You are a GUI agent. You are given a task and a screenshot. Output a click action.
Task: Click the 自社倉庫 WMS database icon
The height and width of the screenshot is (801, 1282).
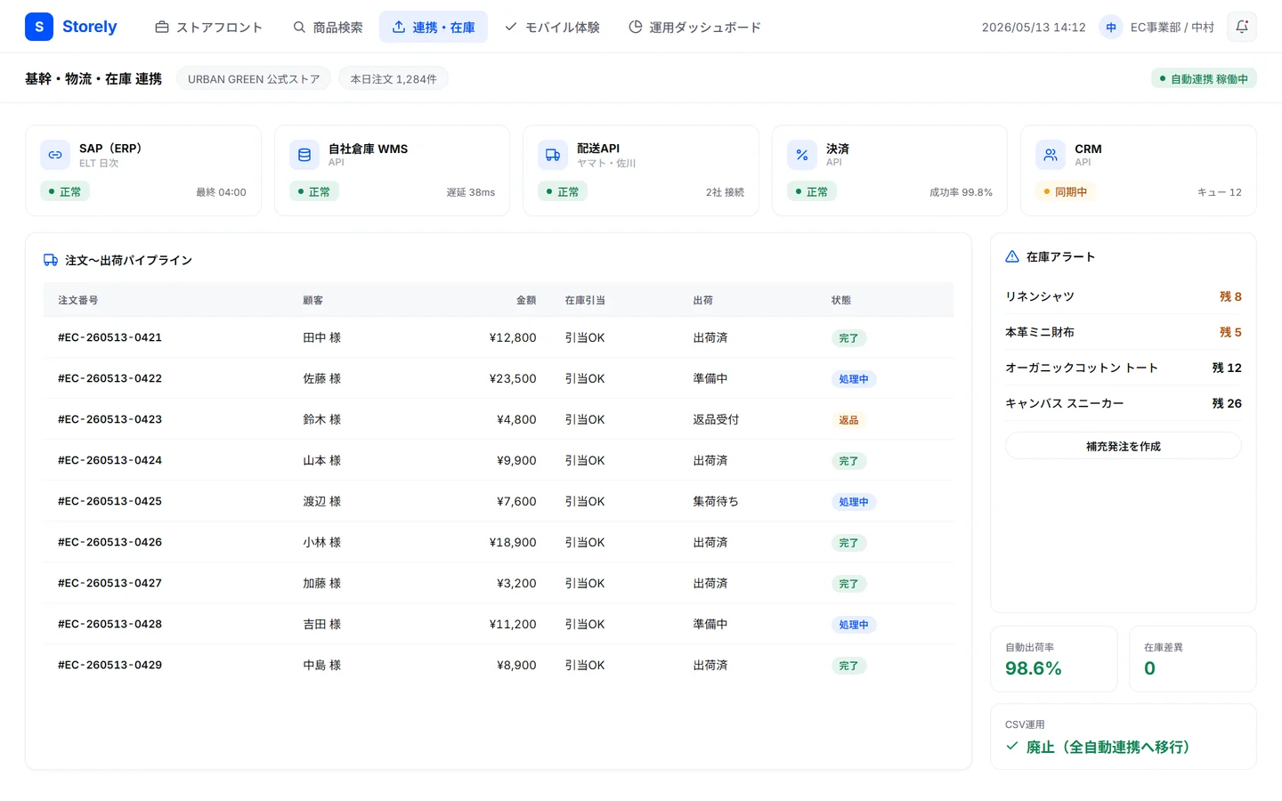304,155
